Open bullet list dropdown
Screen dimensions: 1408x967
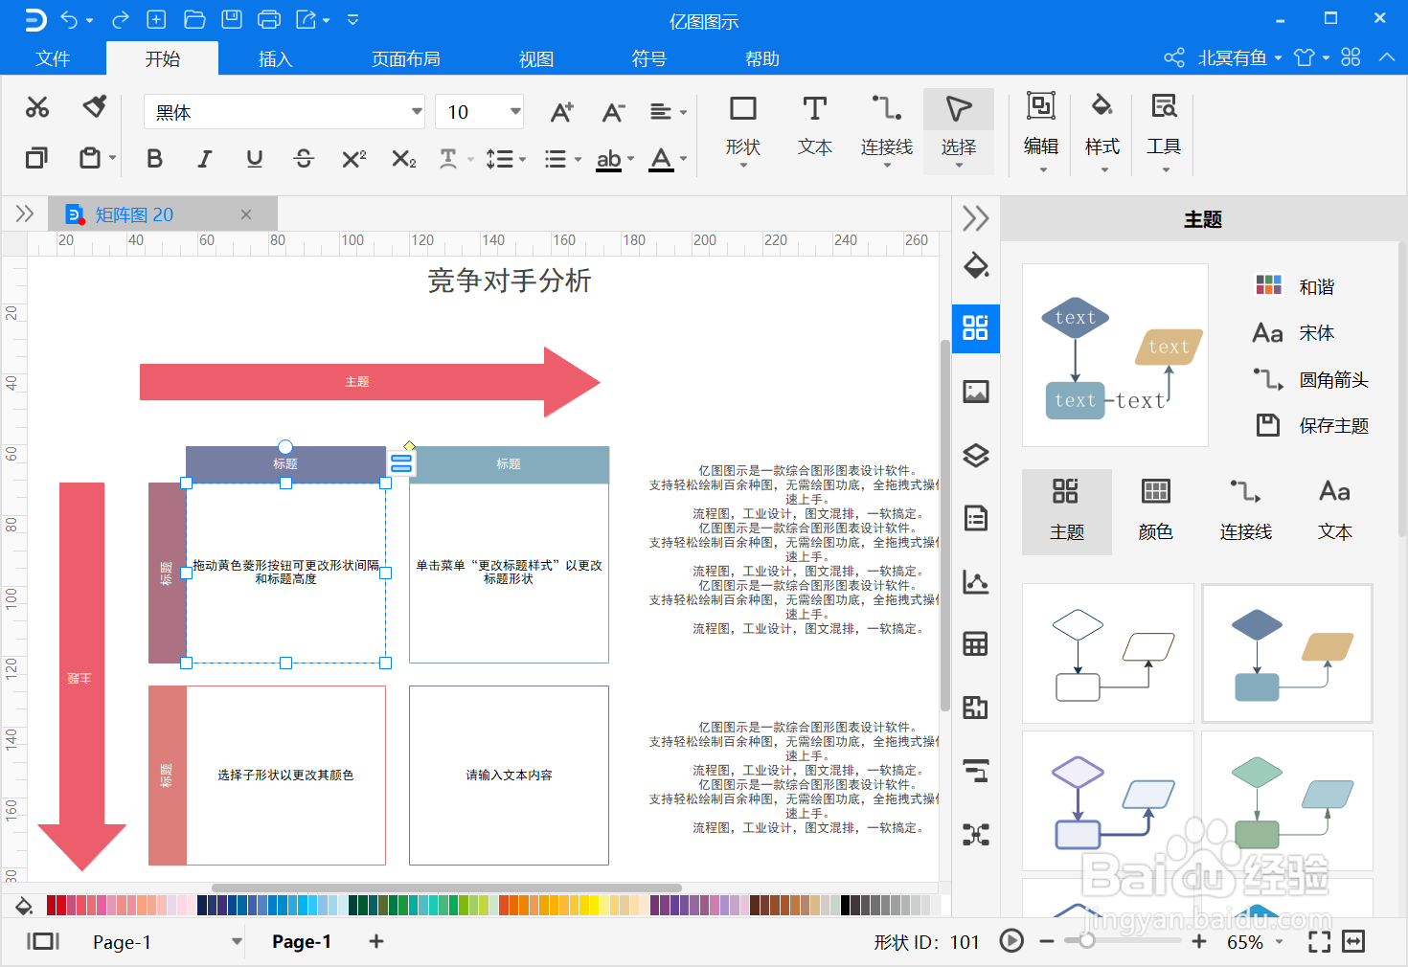point(562,159)
